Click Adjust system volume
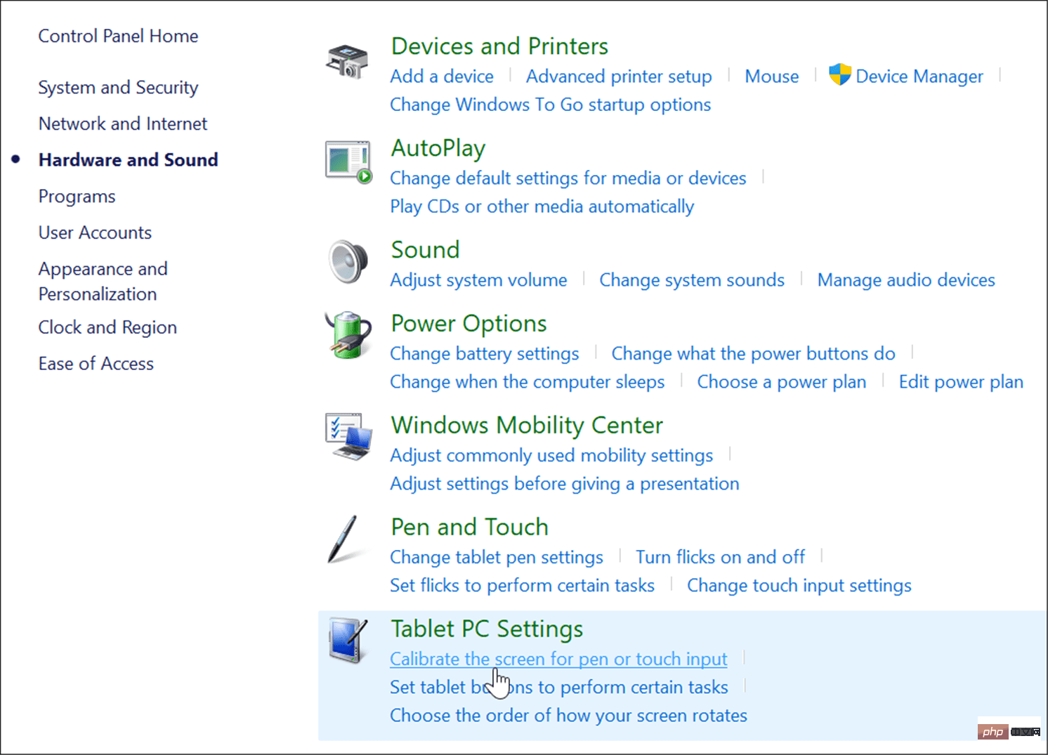The image size is (1048, 755). [479, 280]
